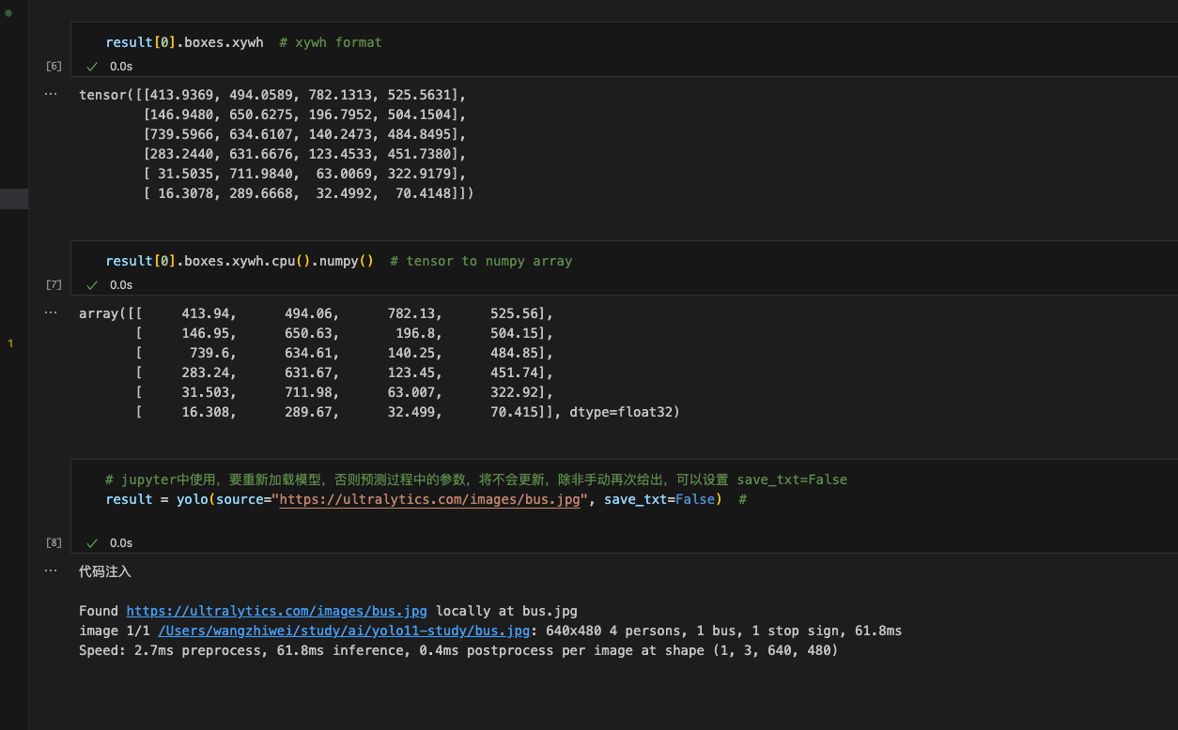This screenshot has height=730, width=1178.
Task: Click the yellow 1 marker in the left gutter
Action: [10, 344]
